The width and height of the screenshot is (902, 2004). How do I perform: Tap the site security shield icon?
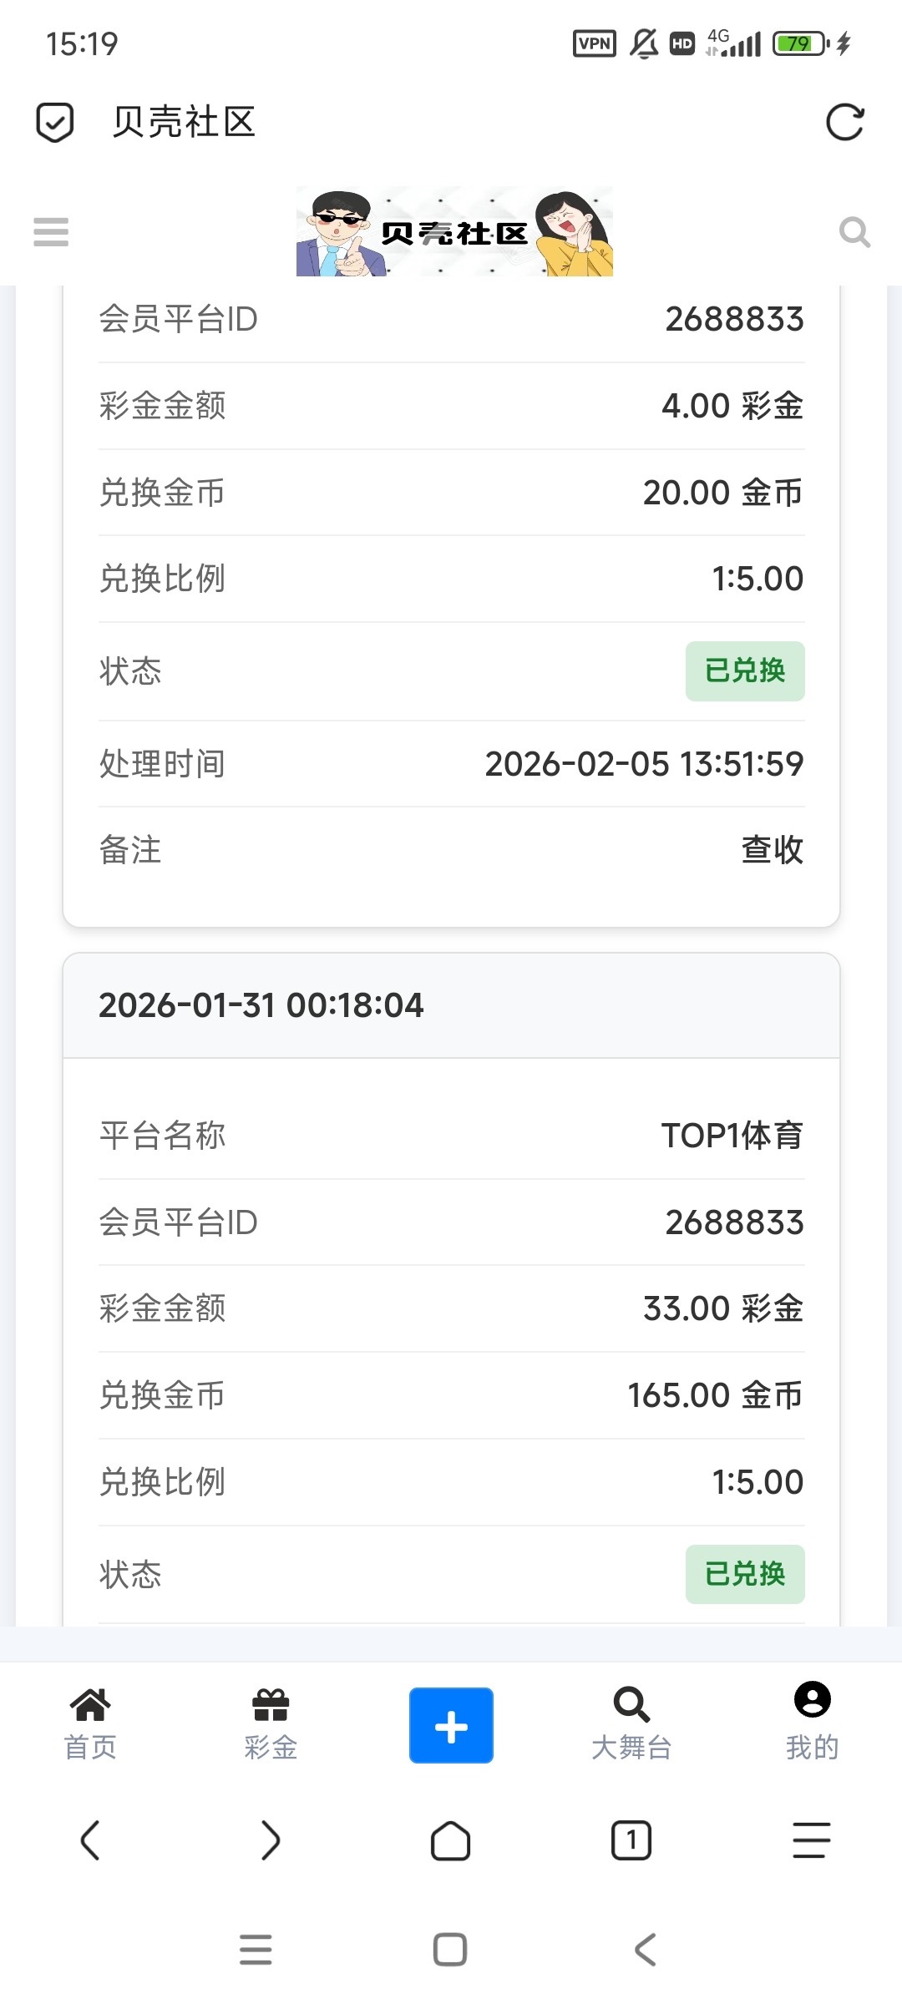pyautogui.click(x=55, y=123)
